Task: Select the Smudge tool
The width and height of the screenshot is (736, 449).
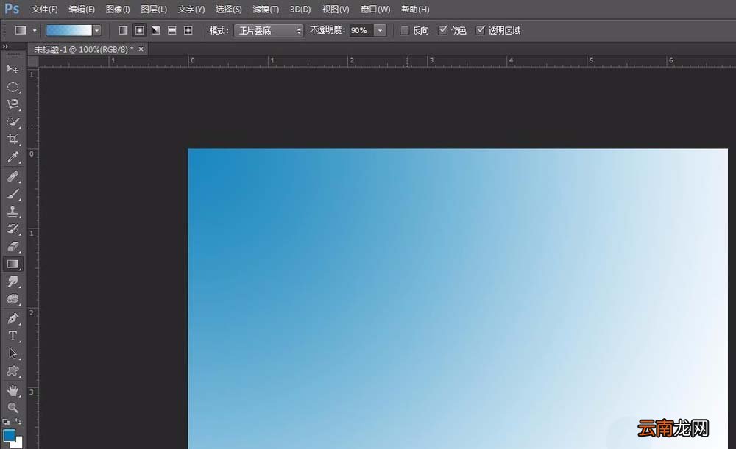Action: (x=13, y=281)
